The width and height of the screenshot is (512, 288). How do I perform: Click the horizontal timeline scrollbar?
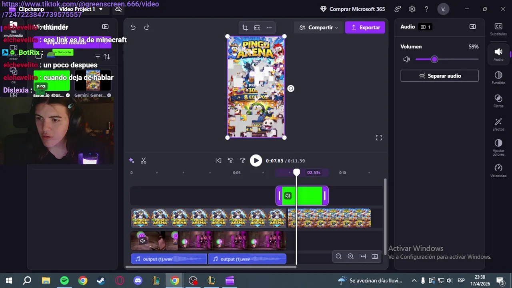pyautogui.click(x=211, y=267)
